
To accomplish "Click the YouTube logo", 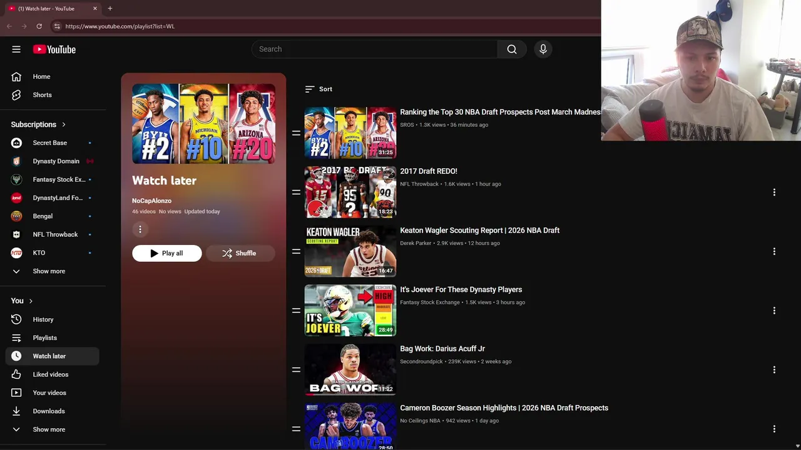I will [x=54, y=49].
